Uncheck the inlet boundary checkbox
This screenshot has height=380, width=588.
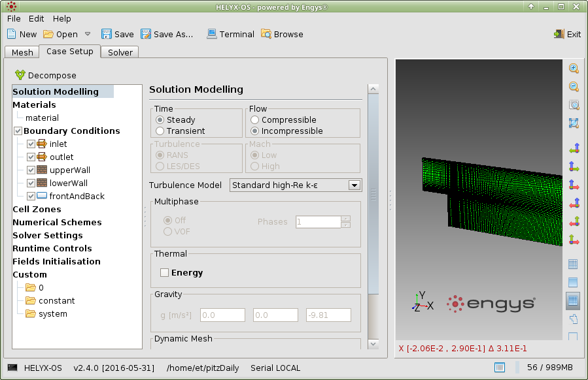(31, 144)
